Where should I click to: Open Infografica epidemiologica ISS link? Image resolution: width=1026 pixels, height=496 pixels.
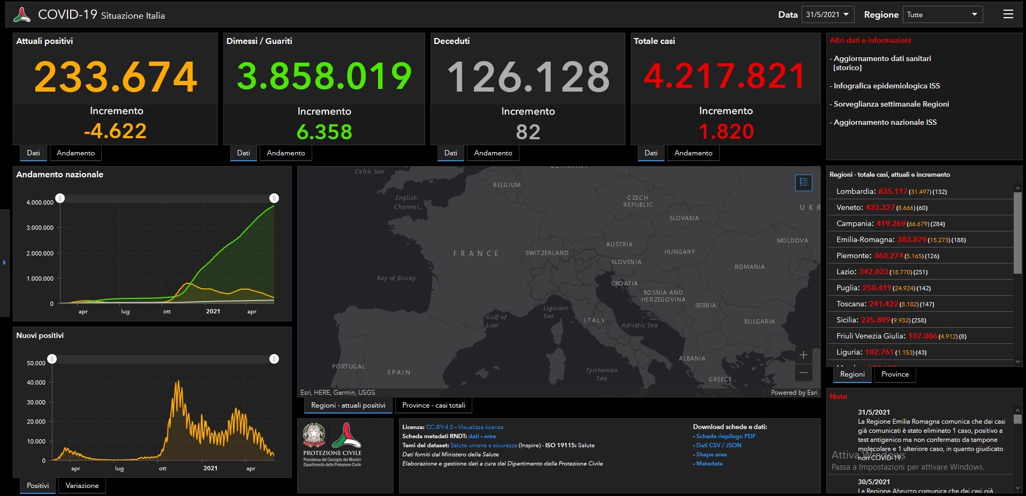886,86
